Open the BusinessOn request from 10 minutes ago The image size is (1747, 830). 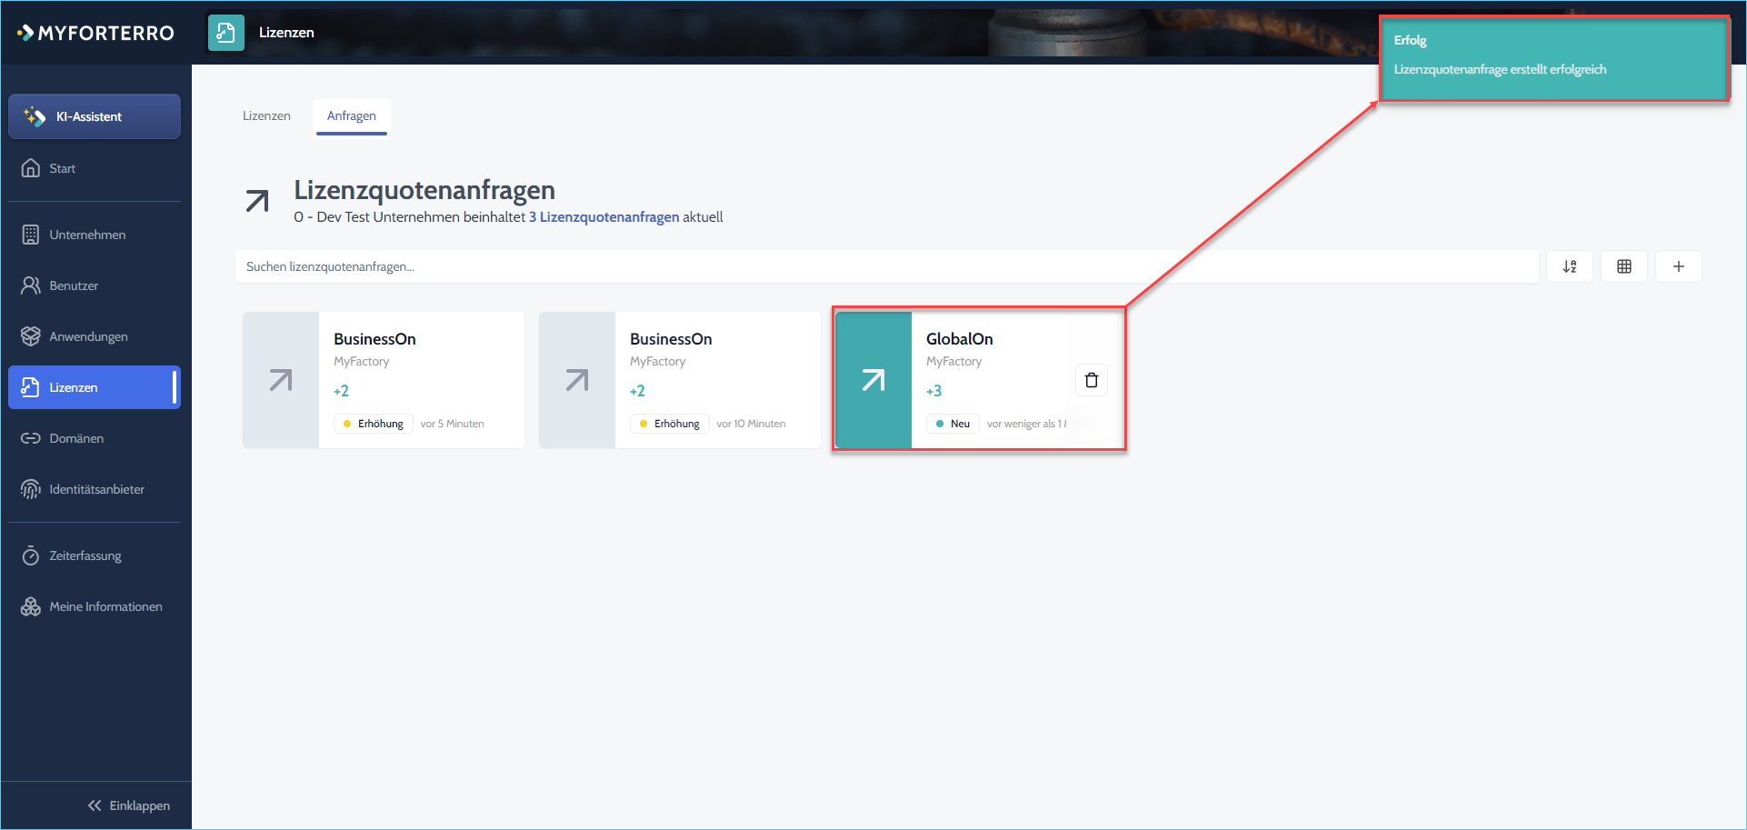click(x=680, y=380)
